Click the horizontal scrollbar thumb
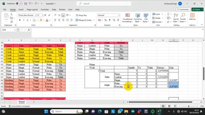Screen dimensions: 205x115 (x=160, y=102)
